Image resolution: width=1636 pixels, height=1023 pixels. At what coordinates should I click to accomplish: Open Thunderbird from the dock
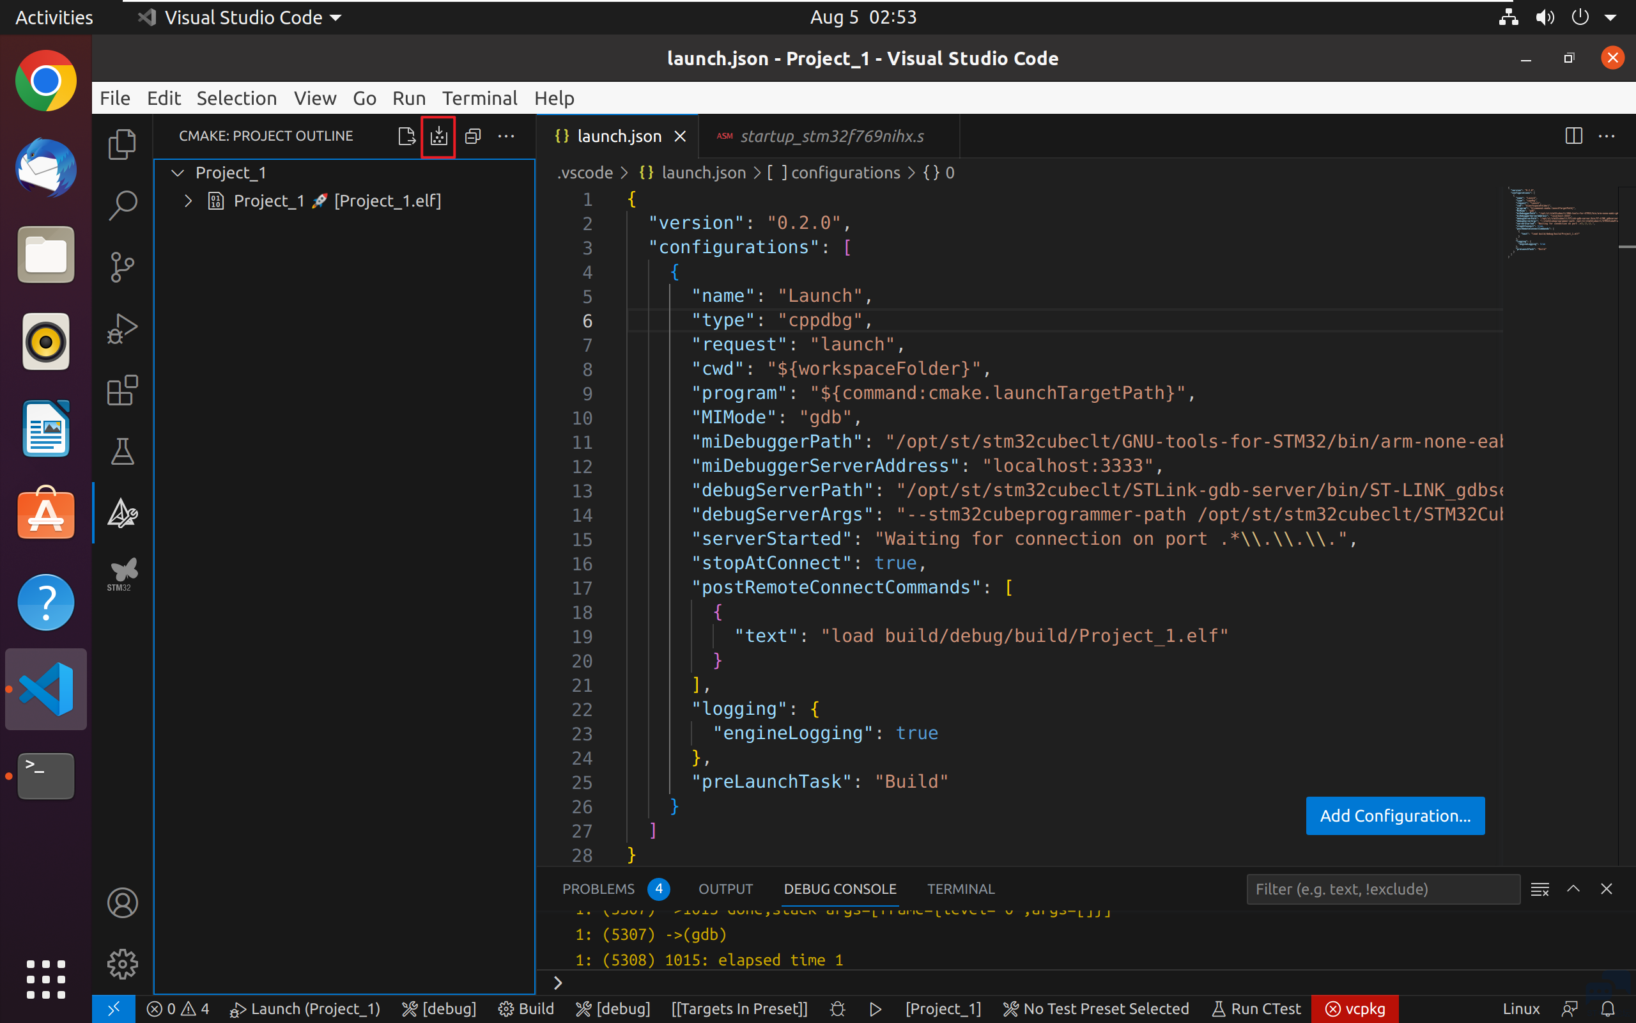pos(46,168)
